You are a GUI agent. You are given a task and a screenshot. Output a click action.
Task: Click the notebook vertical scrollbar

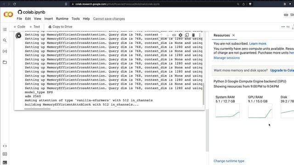pyautogui.click(x=207, y=130)
